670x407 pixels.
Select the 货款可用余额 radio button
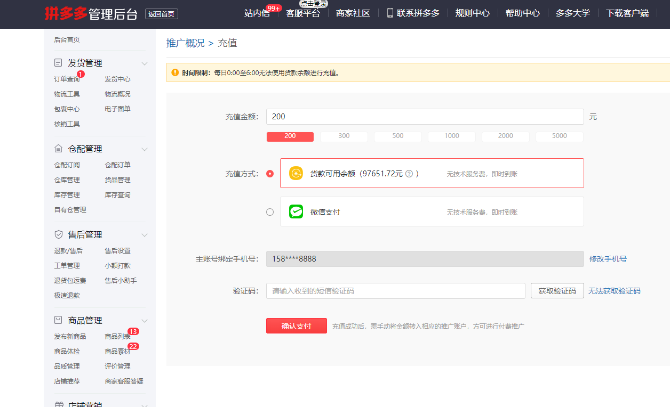(270, 174)
